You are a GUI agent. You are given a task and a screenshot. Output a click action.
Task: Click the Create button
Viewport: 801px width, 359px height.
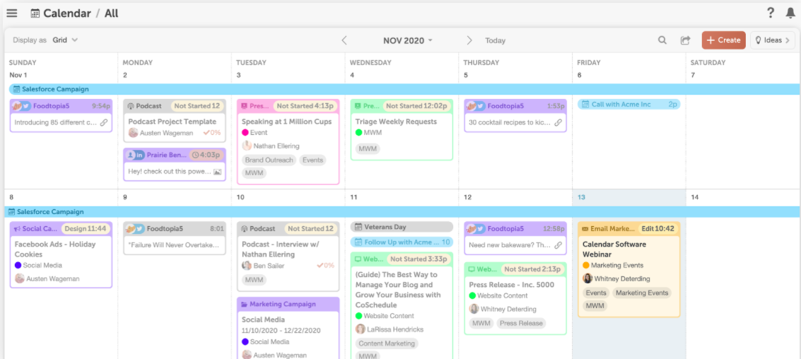coord(723,40)
